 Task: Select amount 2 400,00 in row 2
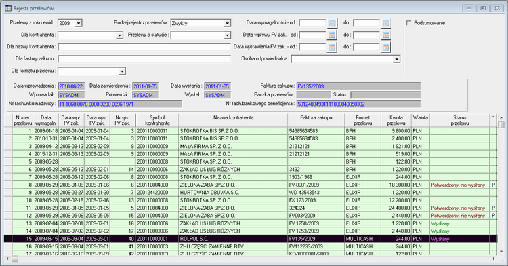400,138
